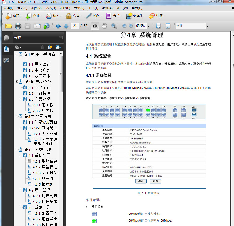Open the 注释 (Comment) toolbar menu
Viewport: 234px width, 226px height.
(x=157, y=16)
